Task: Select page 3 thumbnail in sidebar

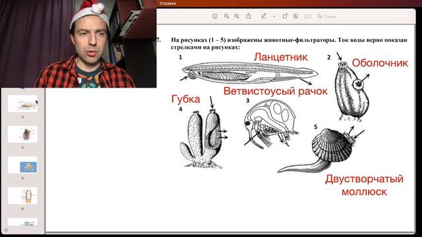Action: click(x=22, y=103)
